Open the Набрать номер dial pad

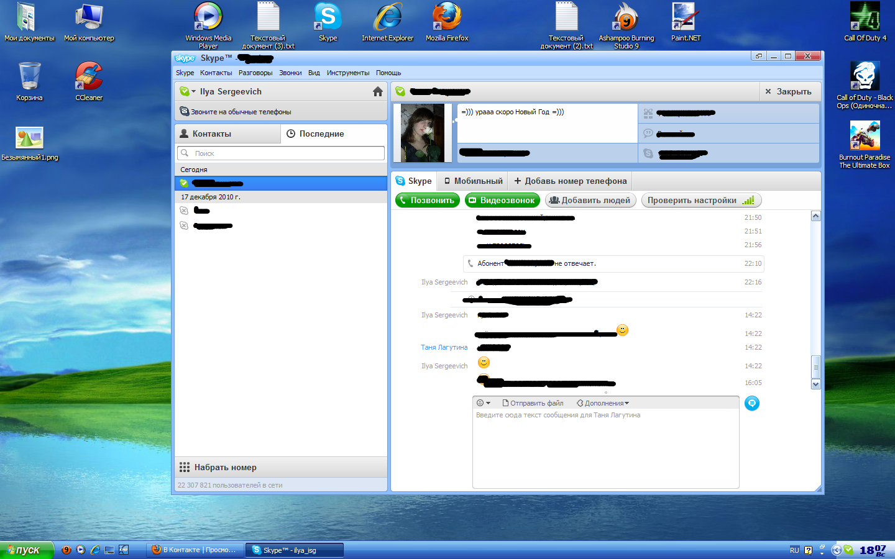pos(281,467)
